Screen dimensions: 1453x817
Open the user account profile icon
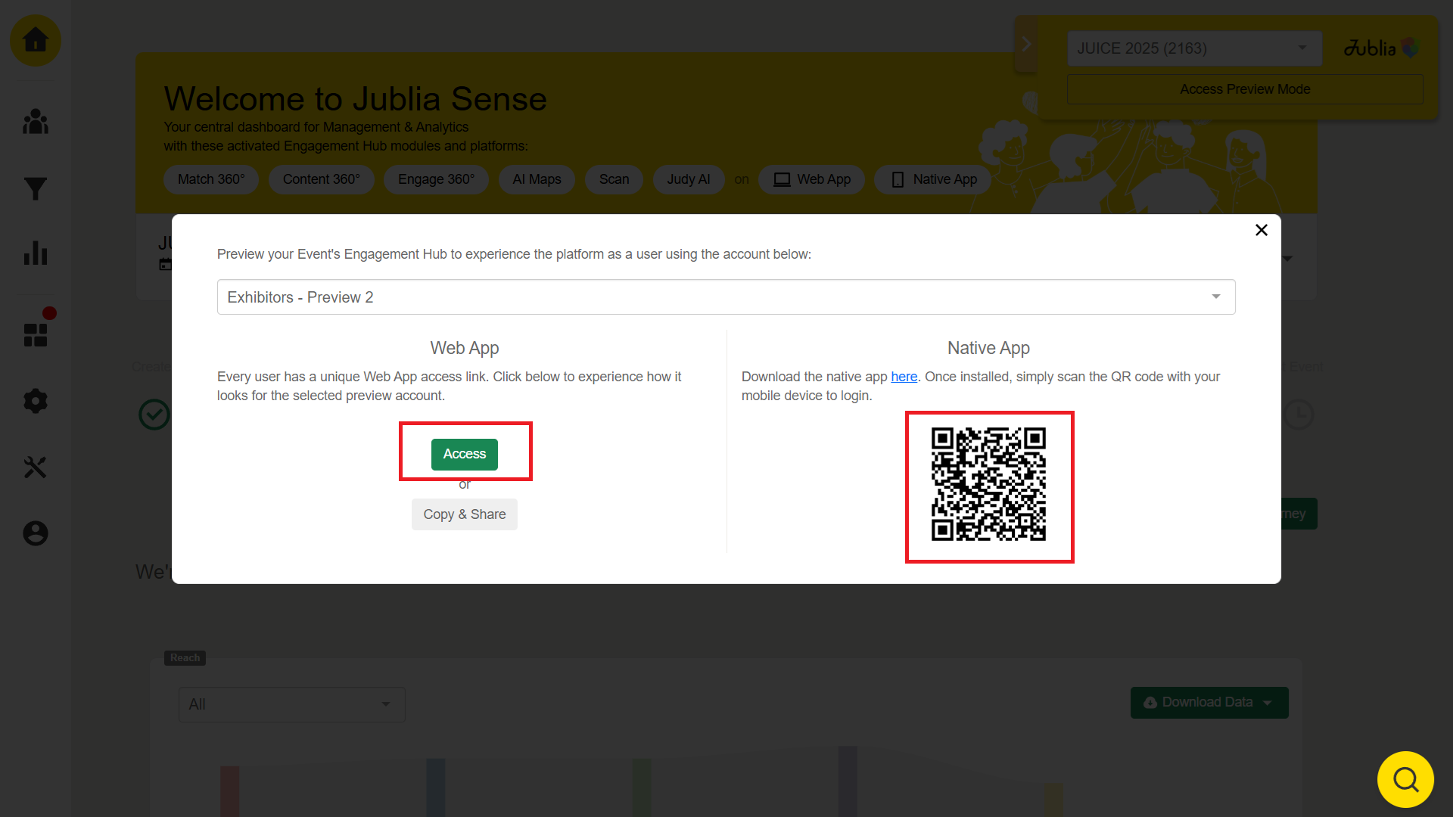coord(36,533)
